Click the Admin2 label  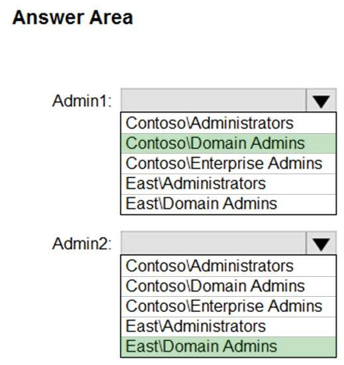tap(82, 244)
